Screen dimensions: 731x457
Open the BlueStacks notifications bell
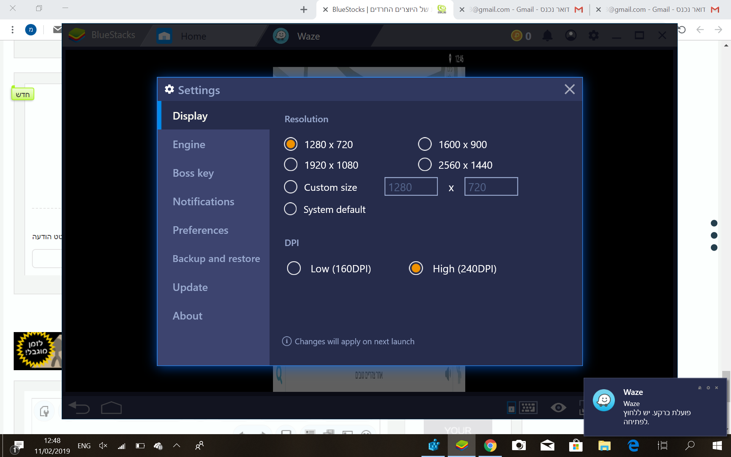coord(547,35)
